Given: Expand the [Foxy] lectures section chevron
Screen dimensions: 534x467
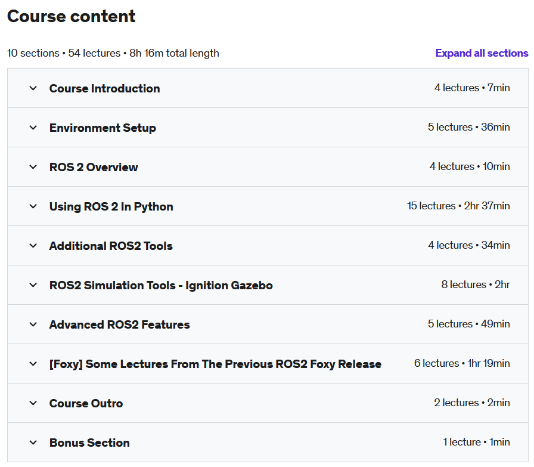Looking at the screenshot, I should pyautogui.click(x=33, y=364).
